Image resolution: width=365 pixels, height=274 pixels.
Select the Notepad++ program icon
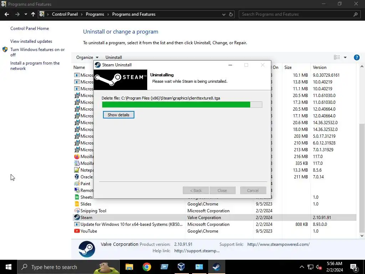tap(77, 170)
